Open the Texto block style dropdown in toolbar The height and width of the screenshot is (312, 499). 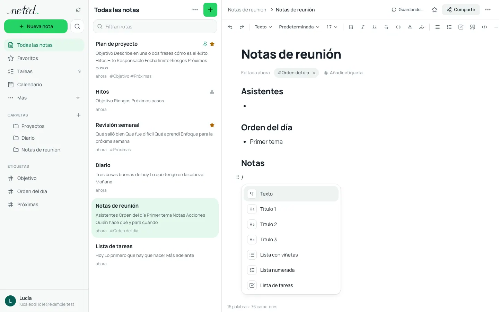coord(263,27)
